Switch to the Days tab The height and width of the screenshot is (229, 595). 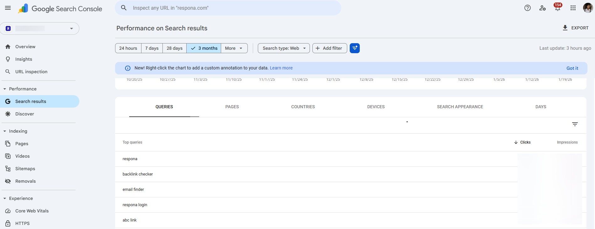[x=541, y=107]
